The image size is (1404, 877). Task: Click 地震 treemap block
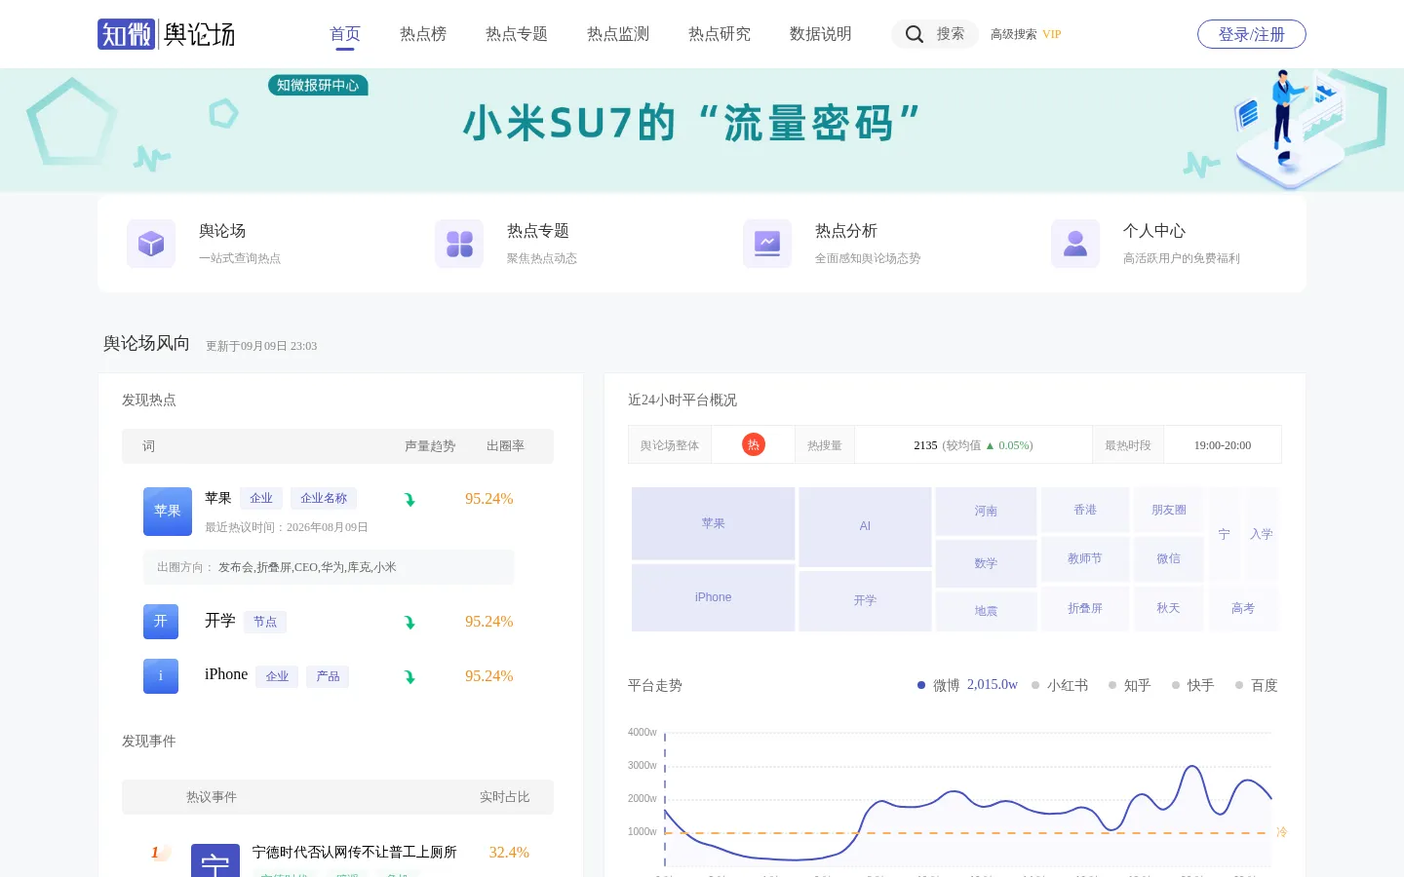tap(986, 611)
